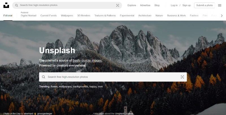Click trending term wallpapers
Screen dimensions: 226x115
click(65, 87)
